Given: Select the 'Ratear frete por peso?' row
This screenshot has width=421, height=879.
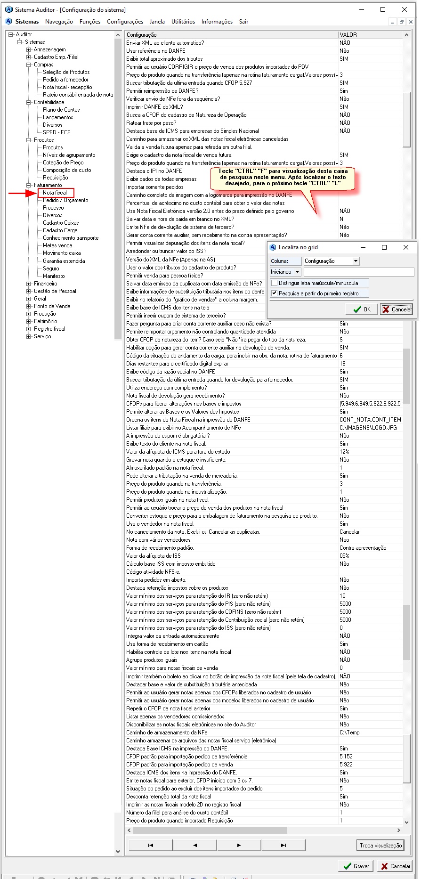Looking at the screenshot, I should click(264, 123).
